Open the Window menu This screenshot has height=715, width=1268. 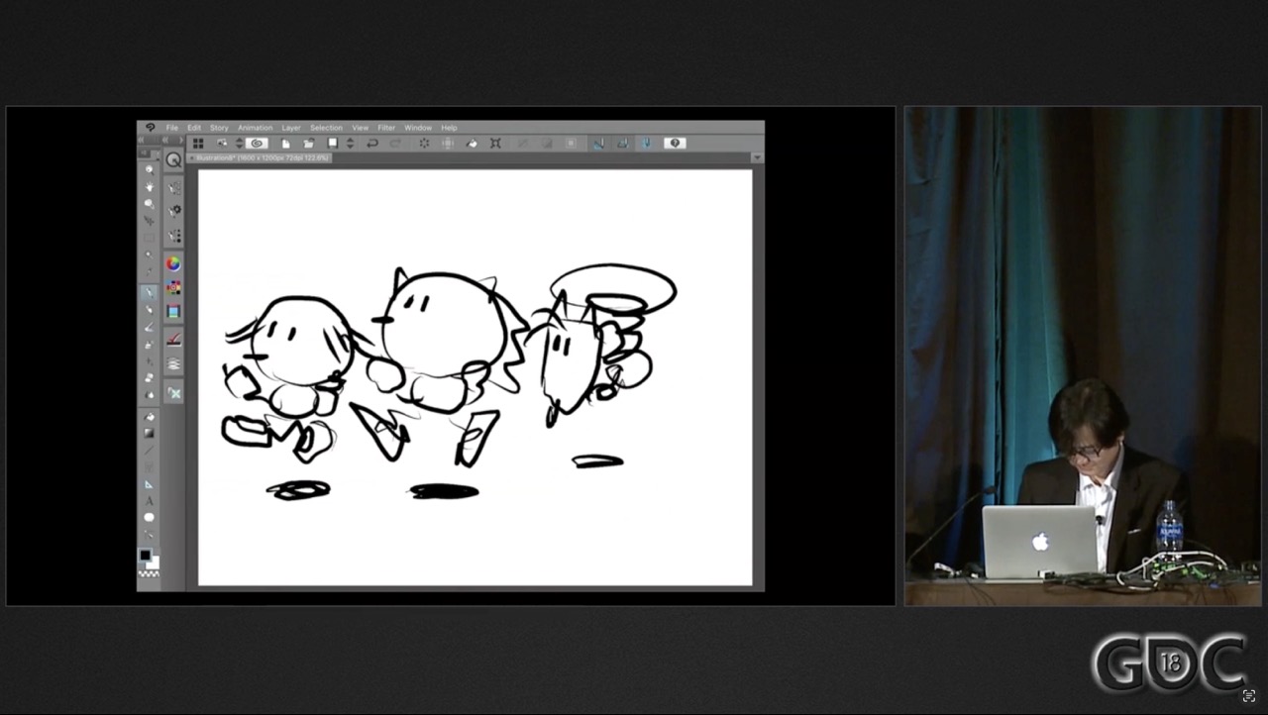point(418,128)
